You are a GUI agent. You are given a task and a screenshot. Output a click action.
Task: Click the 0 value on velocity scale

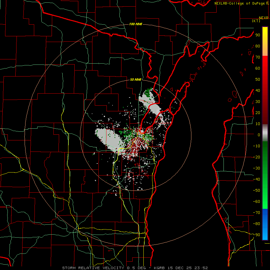click(259, 135)
